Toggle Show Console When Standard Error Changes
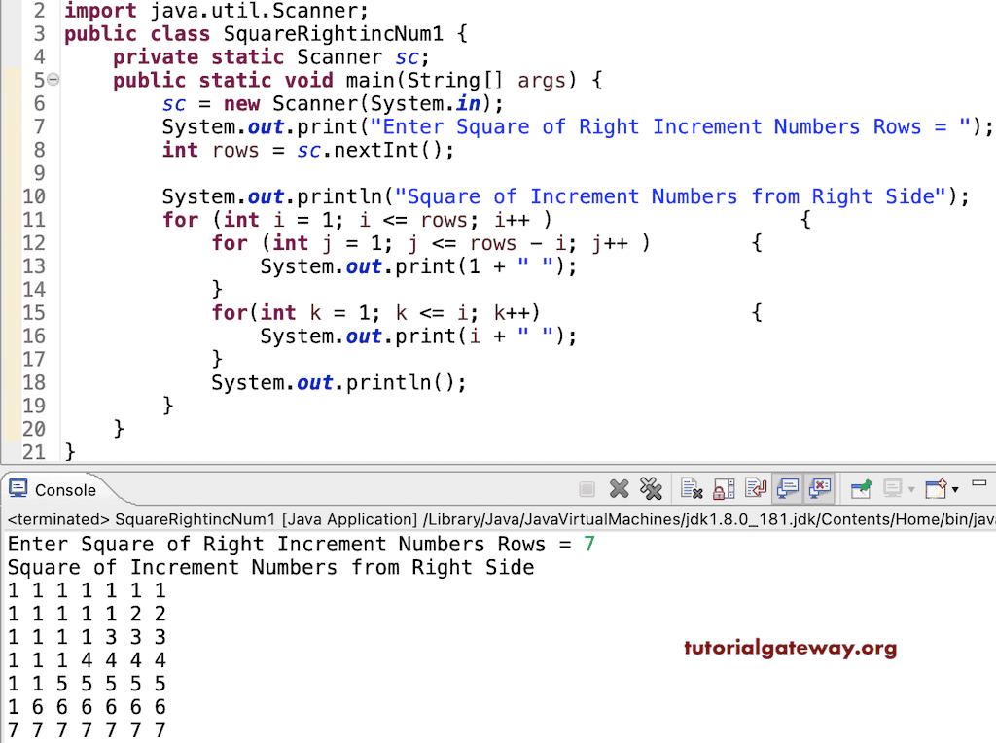 tap(818, 488)
